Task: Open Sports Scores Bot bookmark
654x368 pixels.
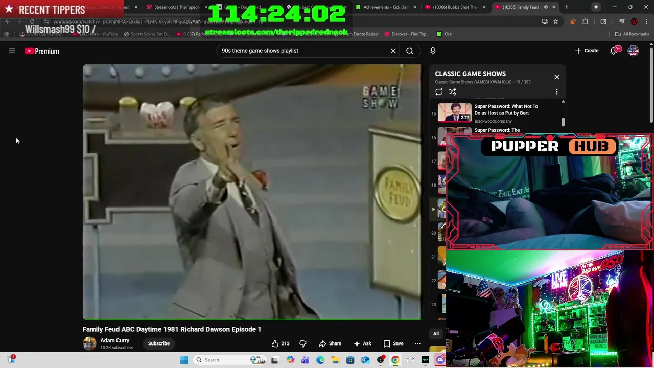Action: point(147,34)
